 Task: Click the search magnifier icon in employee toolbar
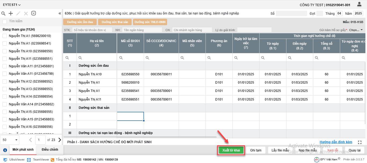(3, 13)
